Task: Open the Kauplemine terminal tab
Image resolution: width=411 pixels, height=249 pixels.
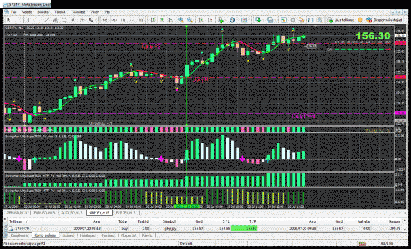Action: point(19,235)
